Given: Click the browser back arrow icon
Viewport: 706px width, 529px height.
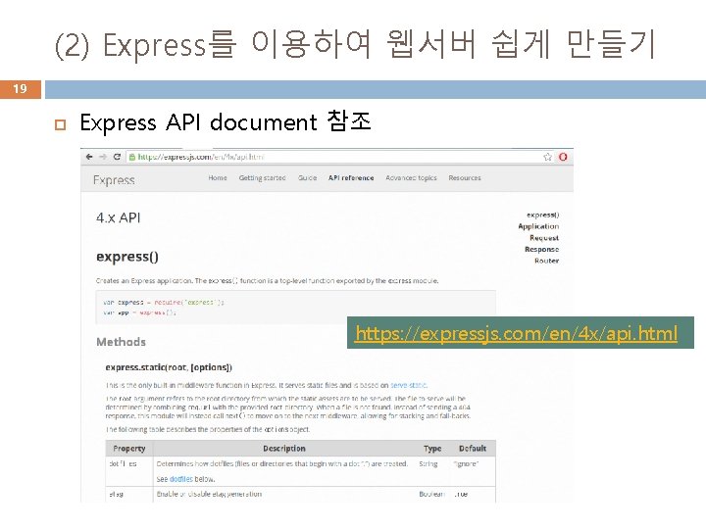Looking at the screenshot, I should [89, 157].
